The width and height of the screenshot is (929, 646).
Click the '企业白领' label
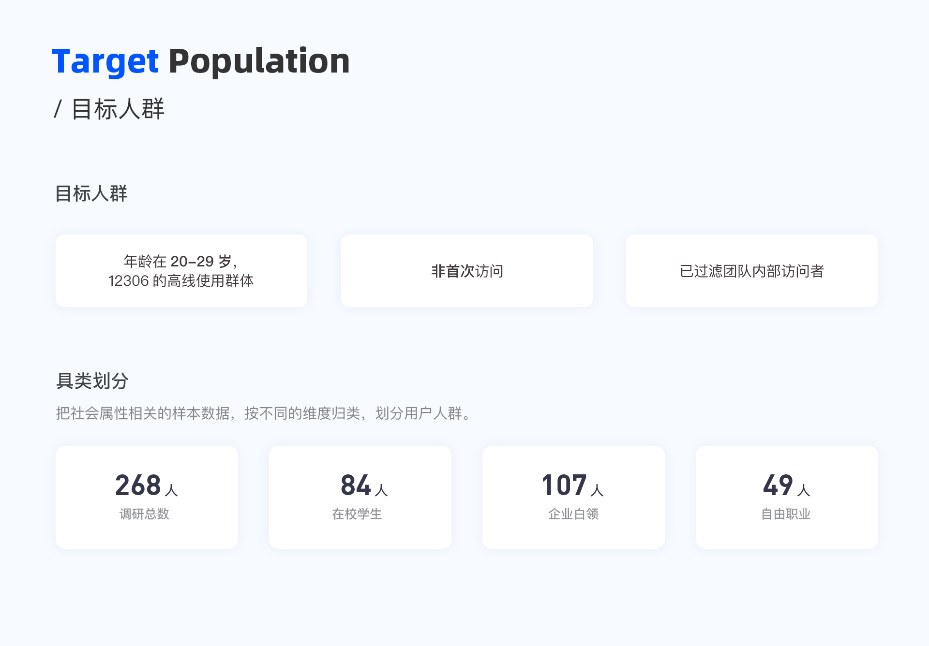[x=573, y=514]
